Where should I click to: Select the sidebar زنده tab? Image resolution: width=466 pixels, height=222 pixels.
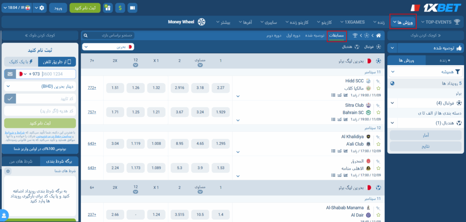click(x=445, y=61)
